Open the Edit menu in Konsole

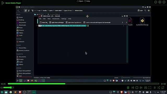[x=44, y=19]
